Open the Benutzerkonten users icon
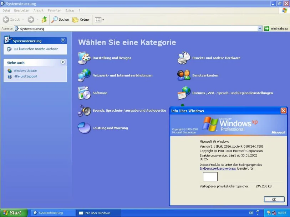This screenshot has width=290, height=217. 184,75
